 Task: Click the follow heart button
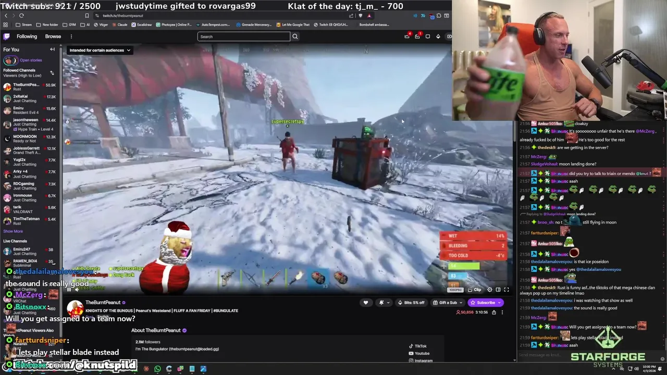click(x=366, y=303)
